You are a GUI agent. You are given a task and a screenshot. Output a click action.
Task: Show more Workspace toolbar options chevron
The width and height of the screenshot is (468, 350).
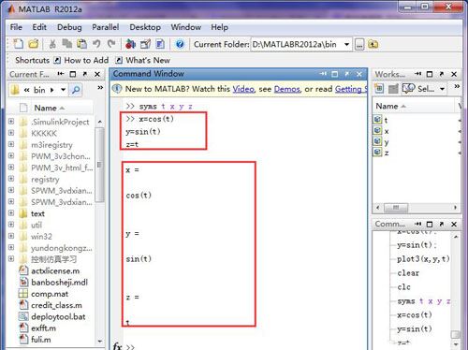coord(457,86)
